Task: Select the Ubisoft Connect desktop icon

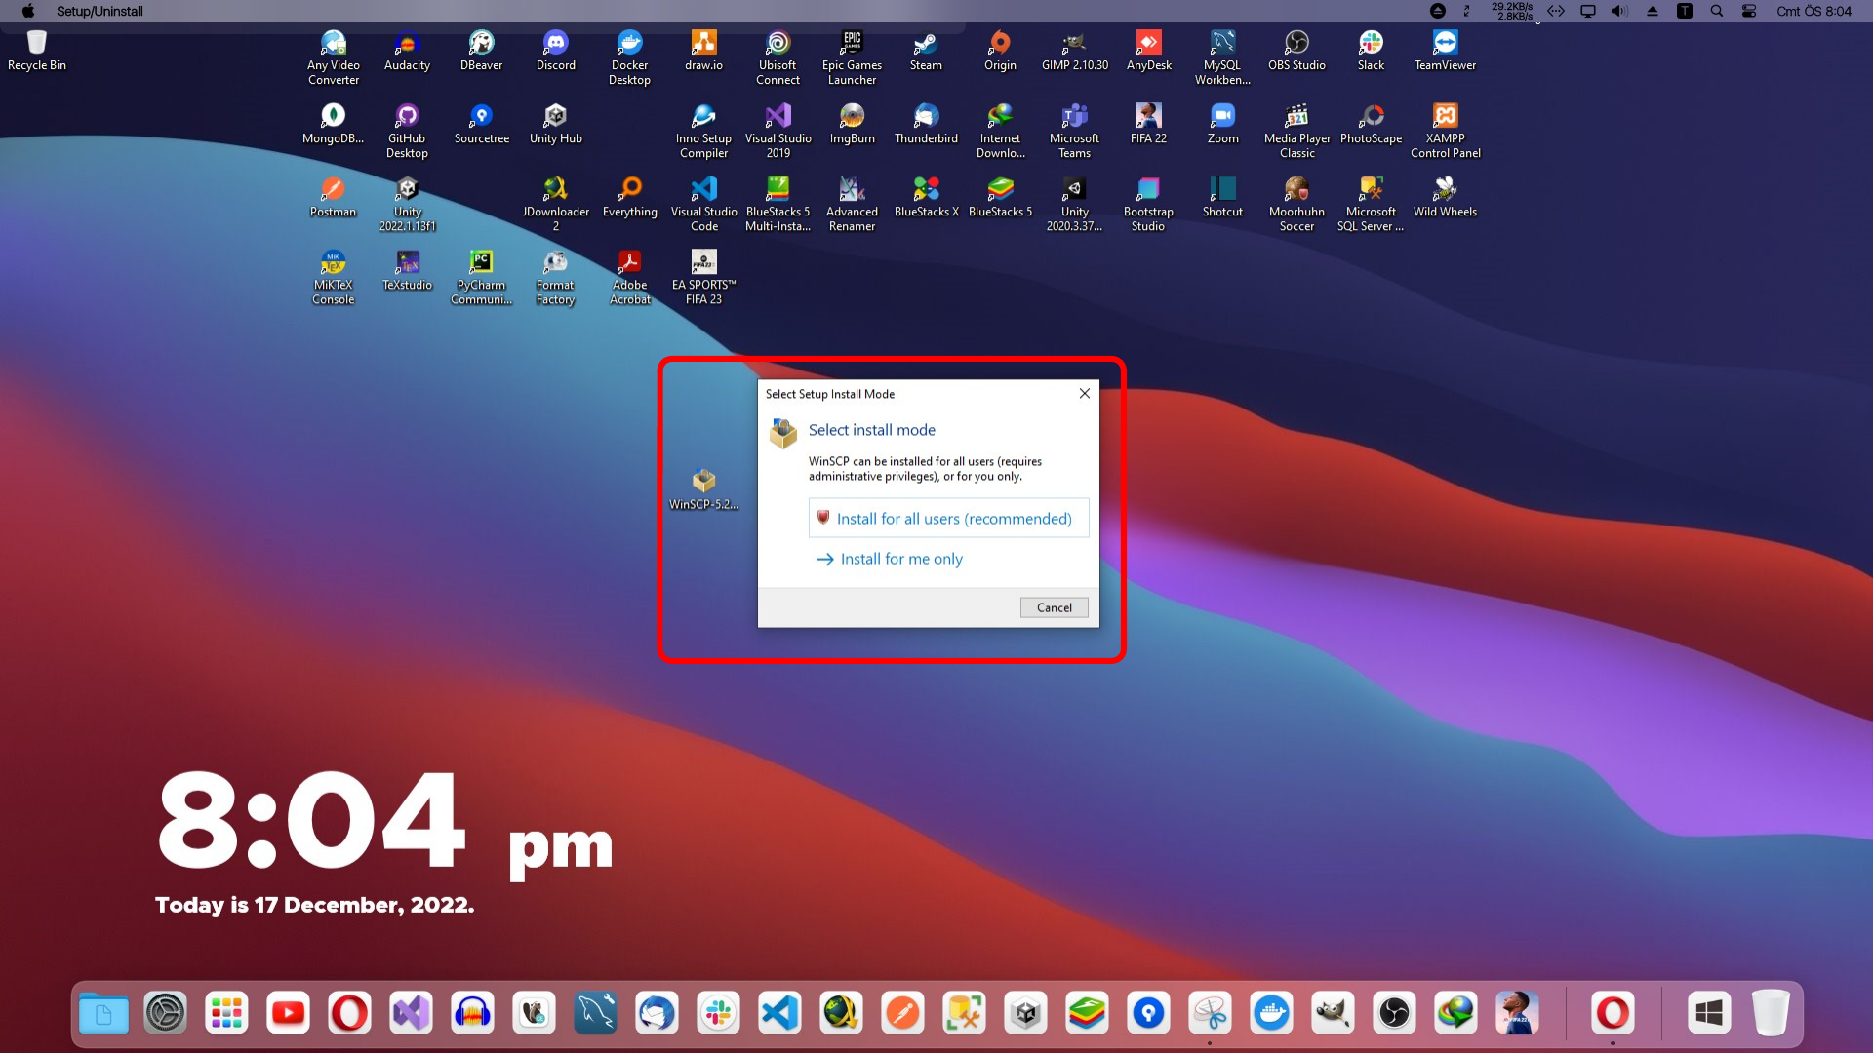Action: 778,58
